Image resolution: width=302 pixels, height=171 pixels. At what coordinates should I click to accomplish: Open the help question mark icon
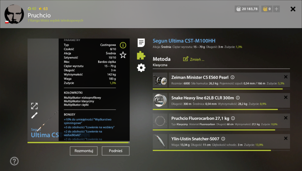pyautogui.click(x=14, y=161)
